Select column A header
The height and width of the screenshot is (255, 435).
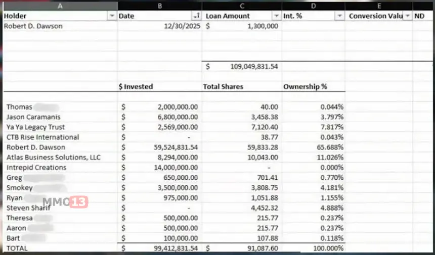pyautogui.click(x=60, y=6)
